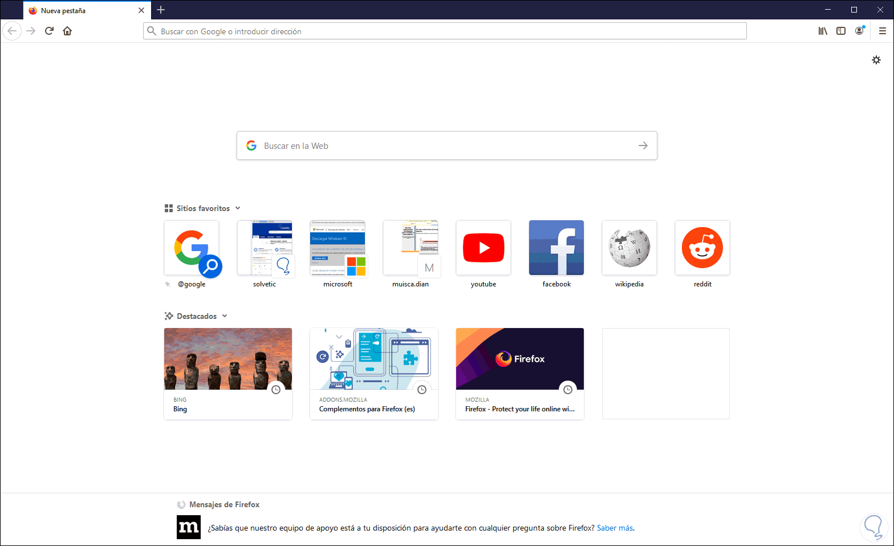Image resolution: width=894 pixels, height=546 pixels.
Task: Follow the Saber más link
Action: click(615, 528)
